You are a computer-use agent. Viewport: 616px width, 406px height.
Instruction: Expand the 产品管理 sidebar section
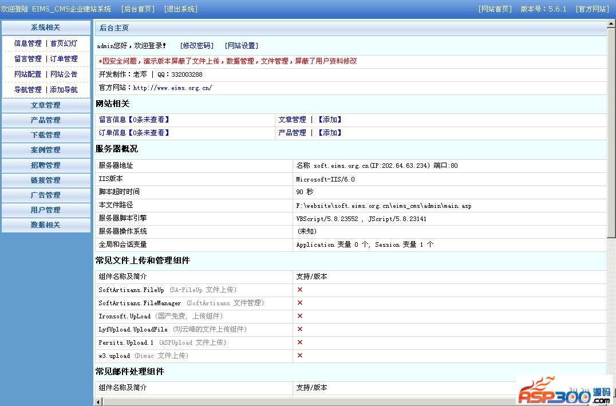[x=45, y=120]
